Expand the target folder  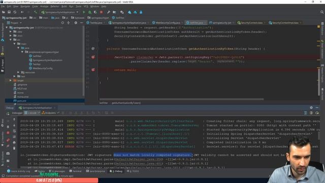pyautogui.click(x=11, y=80)
